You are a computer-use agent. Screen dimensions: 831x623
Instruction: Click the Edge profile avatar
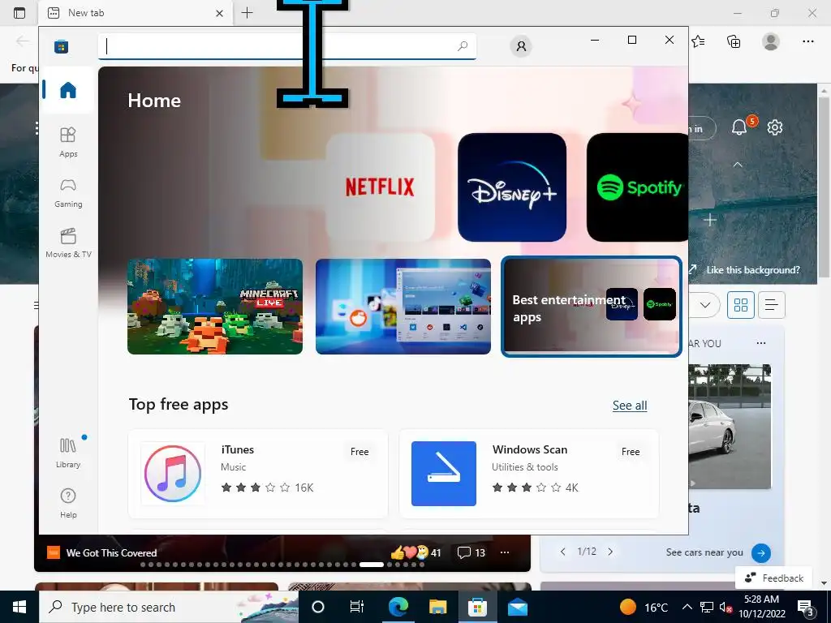(x=771, y=41)
